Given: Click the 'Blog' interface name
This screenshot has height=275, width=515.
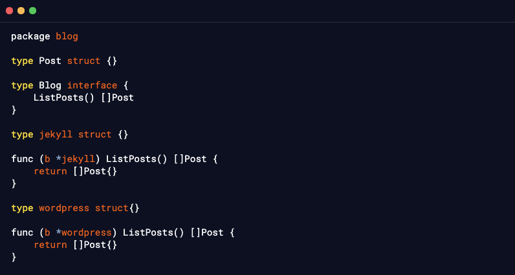Looking at the screenshot, I should point(50,85).
